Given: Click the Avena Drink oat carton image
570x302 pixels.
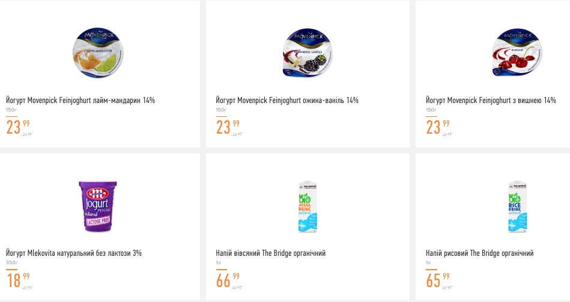Looking at the screenshot, I should [308, 207].
